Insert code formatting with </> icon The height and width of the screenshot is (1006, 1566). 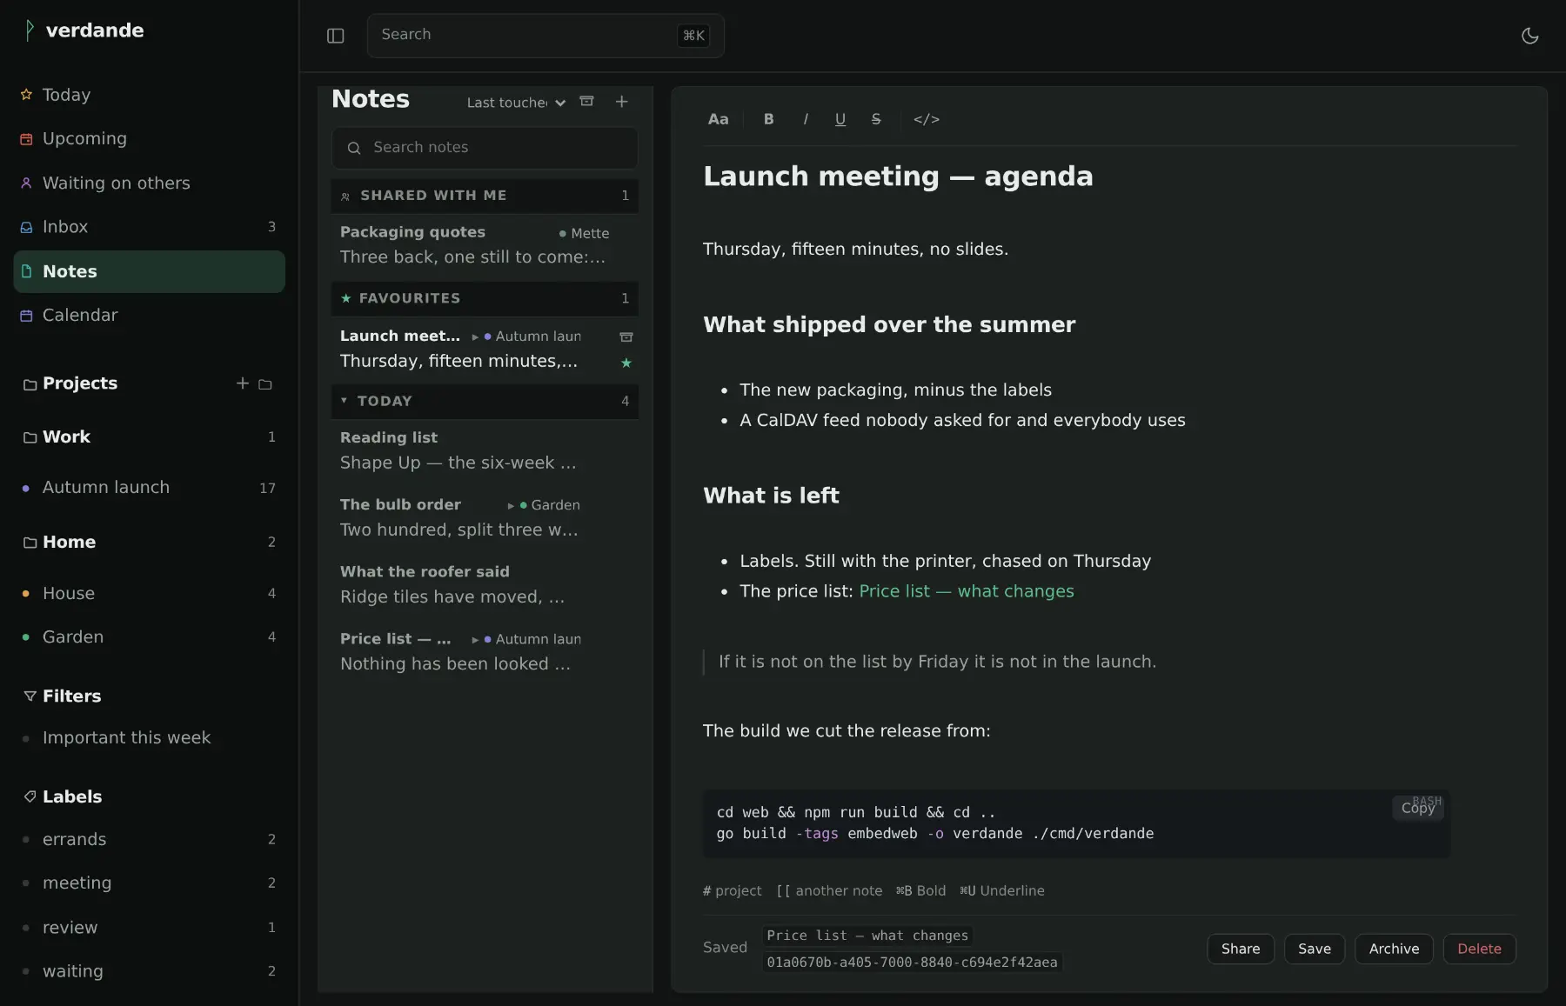point(927,119)
